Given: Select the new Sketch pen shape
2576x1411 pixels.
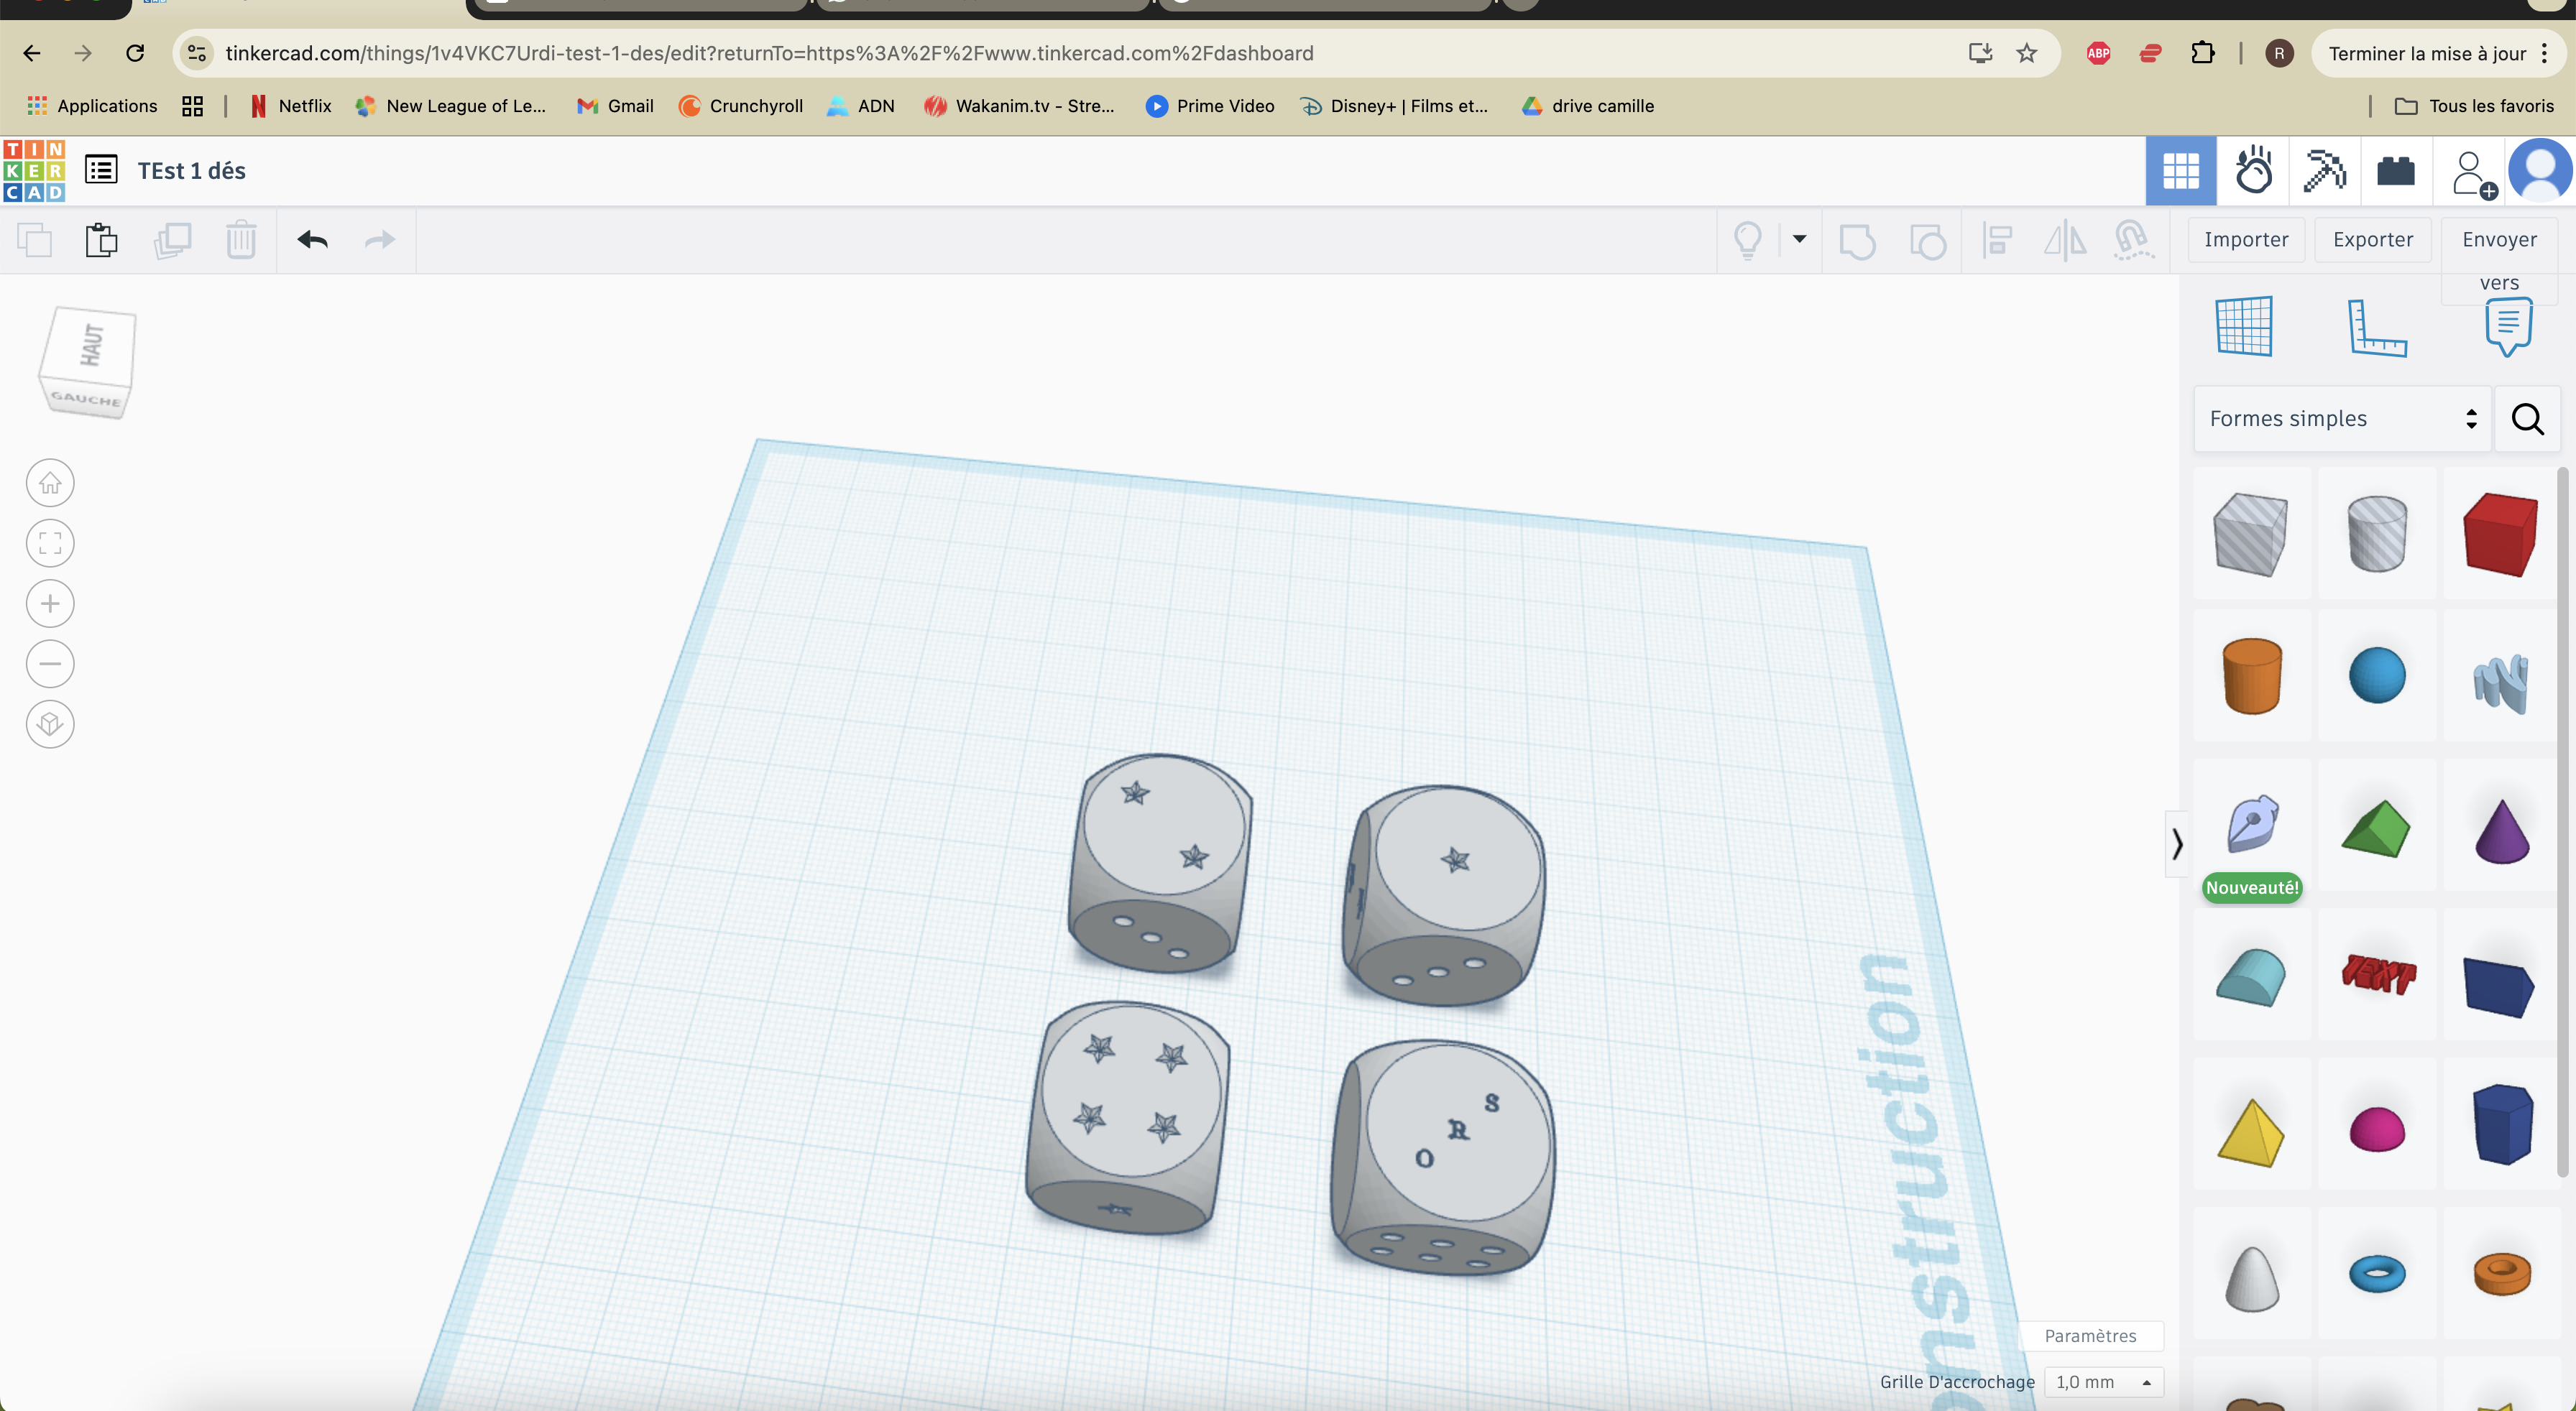Looking at the screenshot, I should click(2252, 823).
